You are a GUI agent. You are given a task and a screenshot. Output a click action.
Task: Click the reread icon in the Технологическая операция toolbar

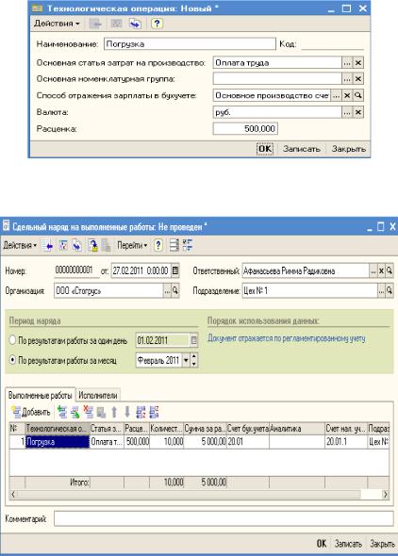coord(116,24)
